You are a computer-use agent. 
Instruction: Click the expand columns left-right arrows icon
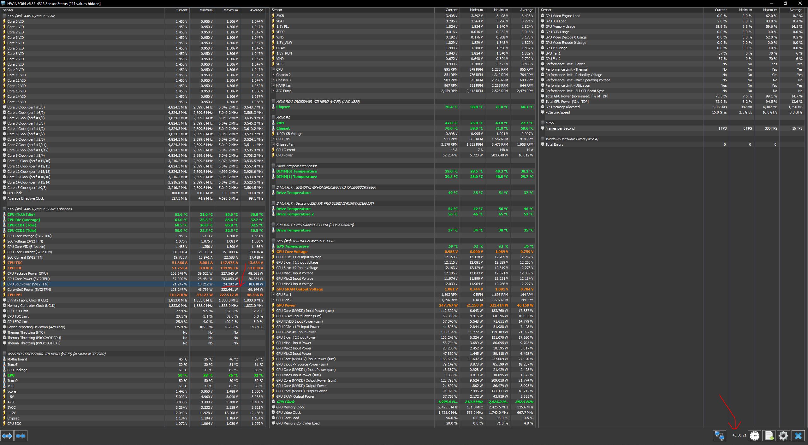click(7, 436)
